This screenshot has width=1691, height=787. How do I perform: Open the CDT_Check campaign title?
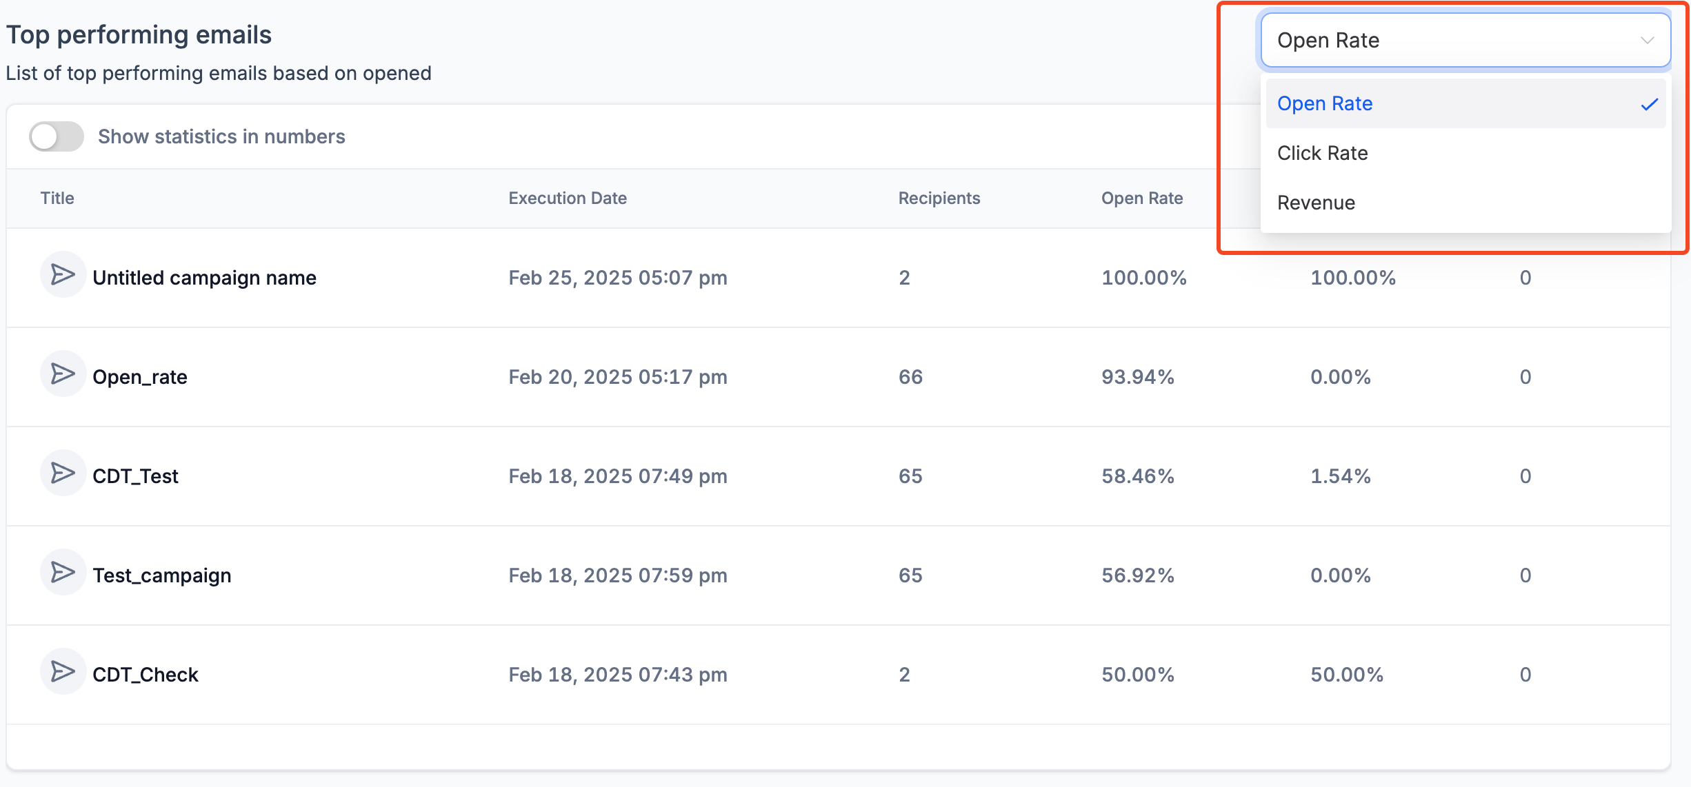(x=146, y=675)
